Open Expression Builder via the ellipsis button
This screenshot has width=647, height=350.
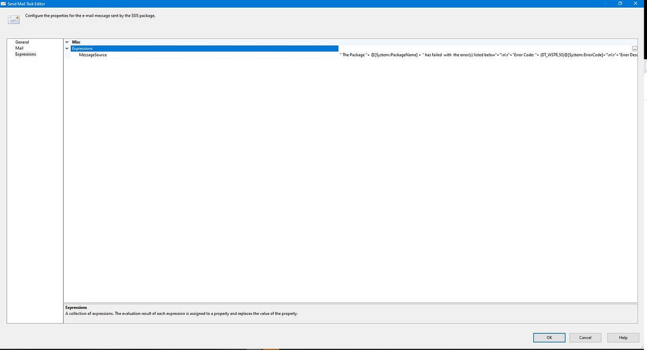point(634,48)
